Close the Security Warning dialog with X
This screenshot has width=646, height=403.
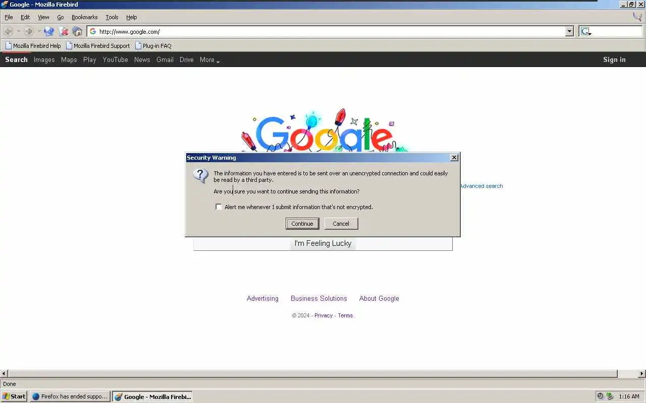pos(454,158)
